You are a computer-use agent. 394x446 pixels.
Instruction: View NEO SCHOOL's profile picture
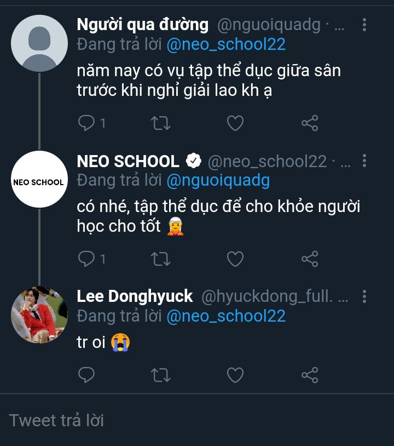pyautogui.click(x=39, y=180)
